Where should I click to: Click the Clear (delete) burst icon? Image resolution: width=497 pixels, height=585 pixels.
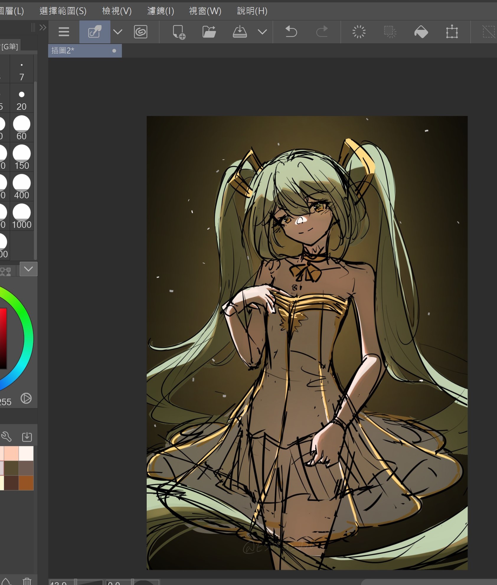[359, 32]
